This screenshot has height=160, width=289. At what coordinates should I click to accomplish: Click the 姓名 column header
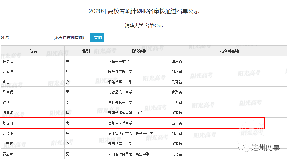33,51
